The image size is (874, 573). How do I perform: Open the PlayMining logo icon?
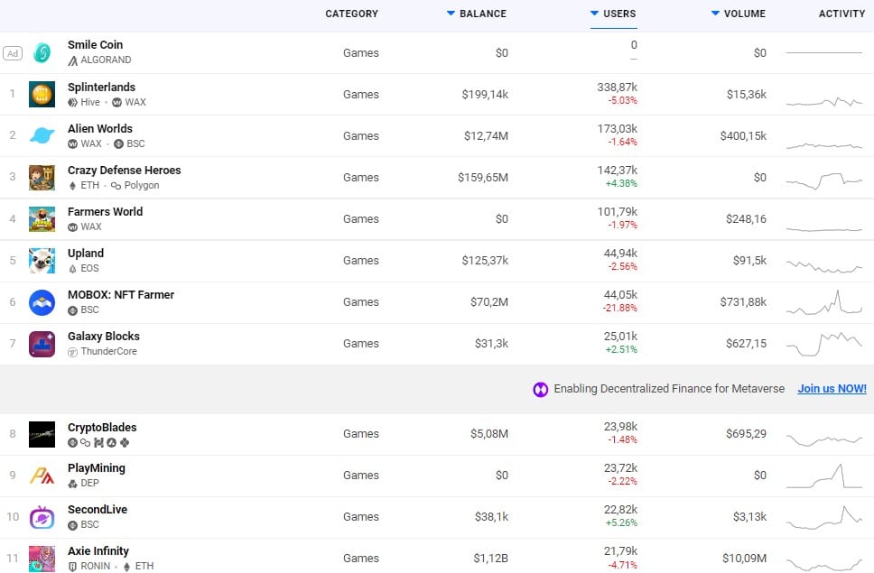(42, 476)
